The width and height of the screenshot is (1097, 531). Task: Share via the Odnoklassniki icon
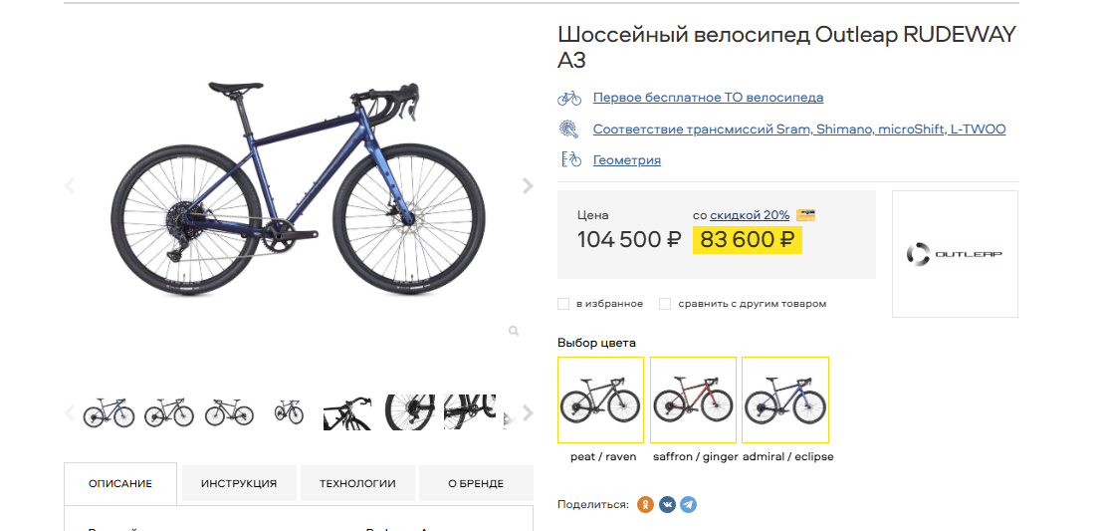coord(646,504)
